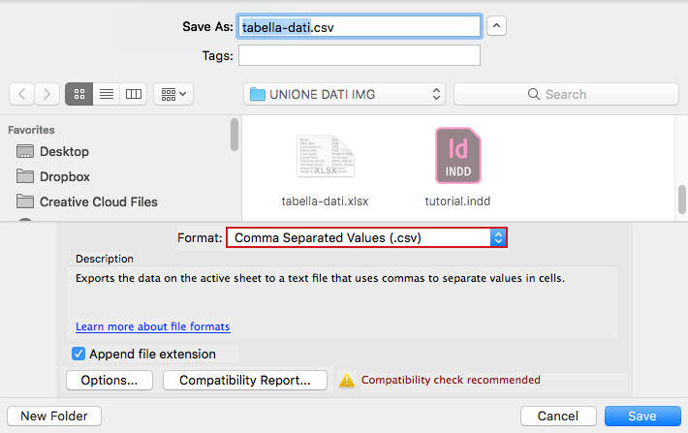Select the tabella-dati.xlsx file thumbnail
The width and height of the screenshot is (688, 433).
tap(326, 156)
